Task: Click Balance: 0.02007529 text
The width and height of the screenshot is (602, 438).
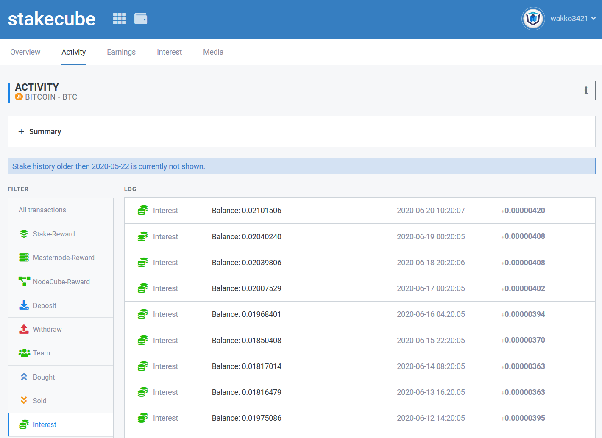Action: [x=247, y=288]
